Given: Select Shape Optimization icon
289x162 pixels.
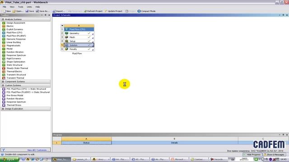Looking at the screenshot, I should click(x=4, y=62).
